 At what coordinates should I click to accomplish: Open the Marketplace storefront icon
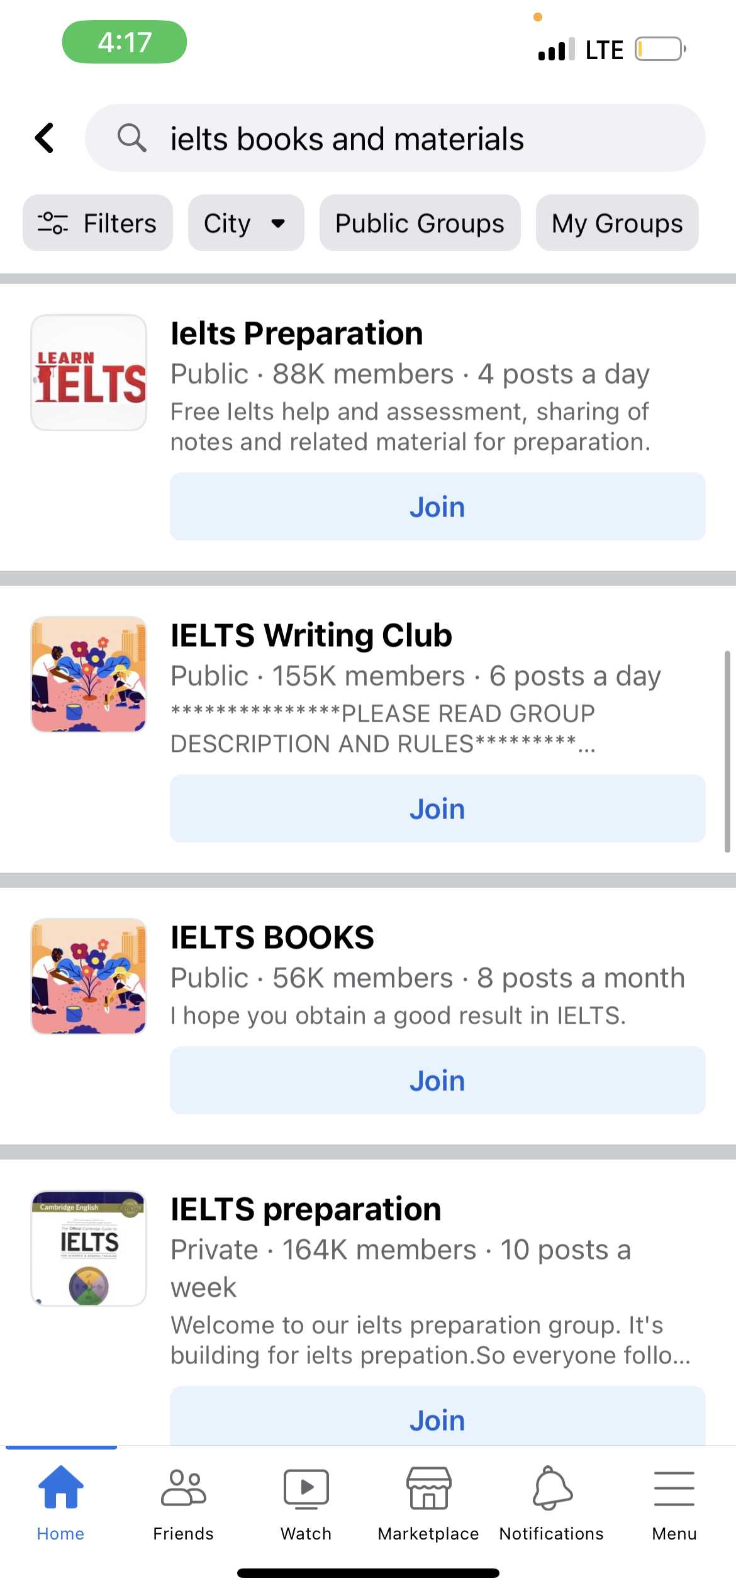pos(428,1488)
